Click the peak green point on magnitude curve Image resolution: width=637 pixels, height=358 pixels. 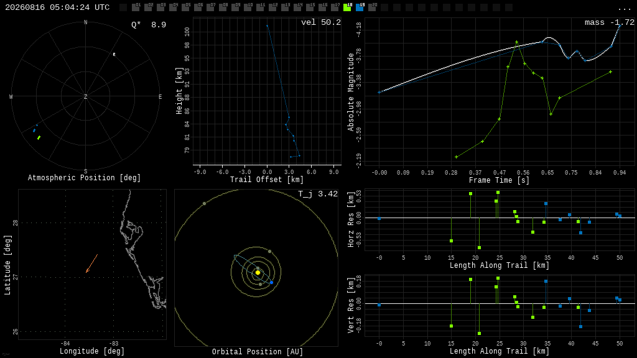coord(516,42)
